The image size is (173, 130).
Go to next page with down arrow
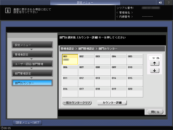(x=155, y=70)
